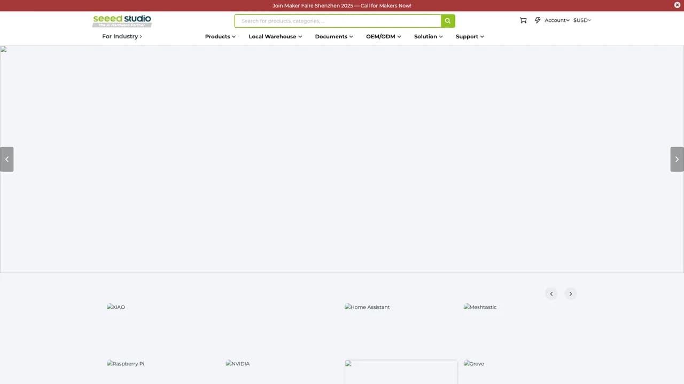
Task: Open the Grove category tile
Action: point(473,364)
